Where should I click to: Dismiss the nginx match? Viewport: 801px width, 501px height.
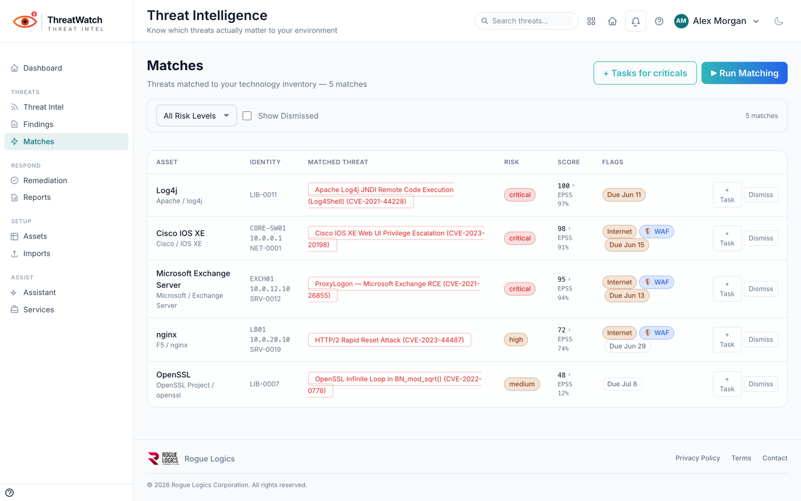coord(760,340)
